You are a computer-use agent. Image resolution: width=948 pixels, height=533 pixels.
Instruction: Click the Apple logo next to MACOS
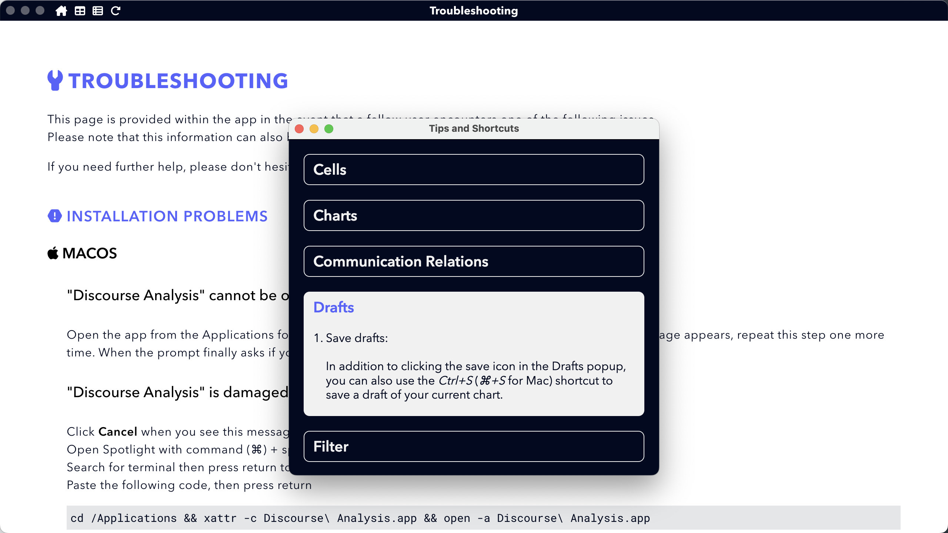coord(53,253)
